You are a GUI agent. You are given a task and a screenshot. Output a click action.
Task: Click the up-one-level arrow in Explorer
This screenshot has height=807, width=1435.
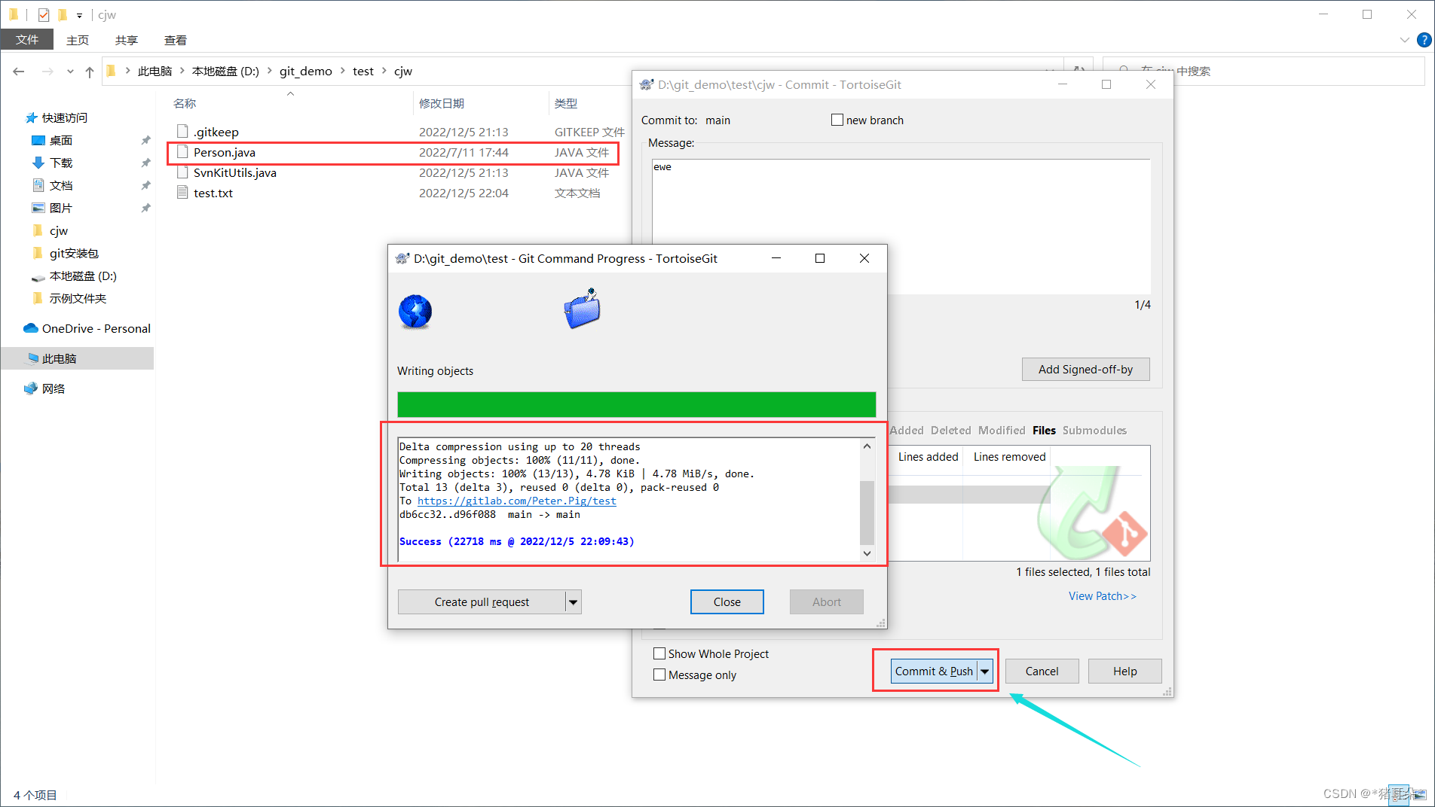coord(89,71)
